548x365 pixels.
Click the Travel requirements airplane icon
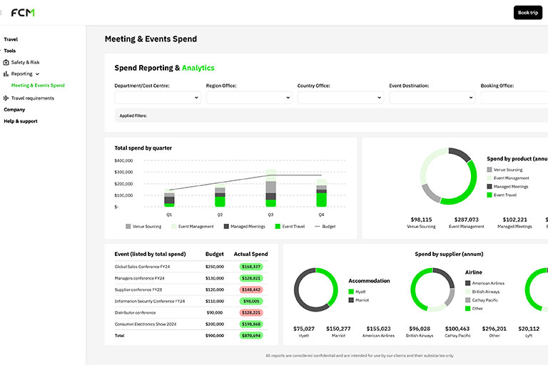[x=6, y=98]
